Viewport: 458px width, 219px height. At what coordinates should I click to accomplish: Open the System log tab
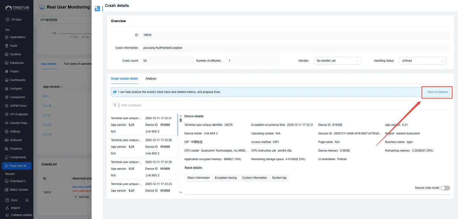(279, 178)
